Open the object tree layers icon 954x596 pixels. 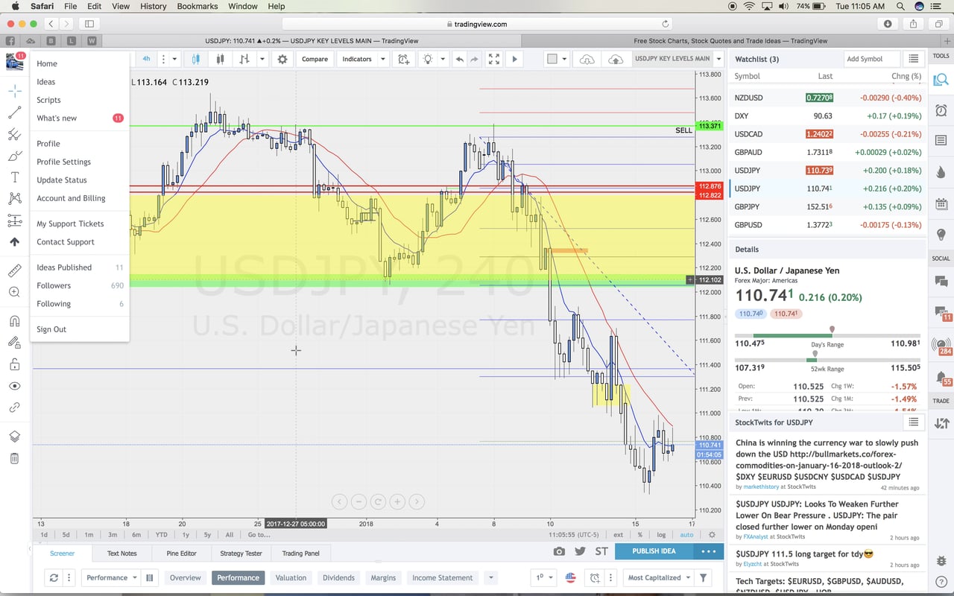pyautogui.click(x=14, y=437)
